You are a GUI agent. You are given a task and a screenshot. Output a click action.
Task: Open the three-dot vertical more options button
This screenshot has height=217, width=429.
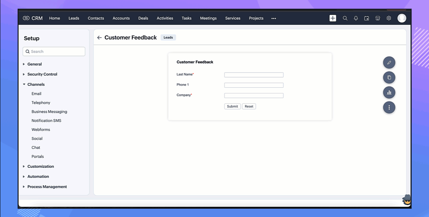[x=389, y=107]
